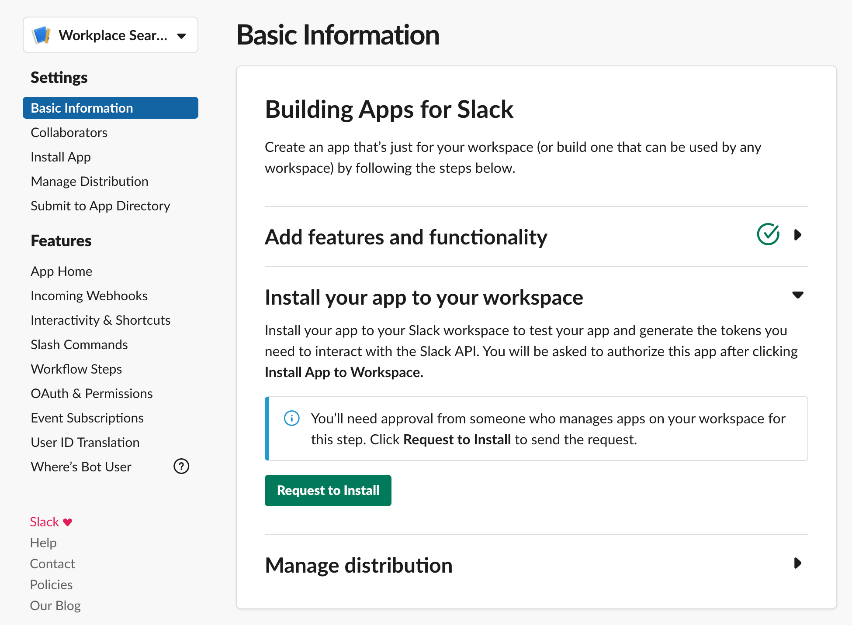This screenshot has height=625, width=852.
Task: Go to Install App in sidebar
Action: [x=61, y=157]
